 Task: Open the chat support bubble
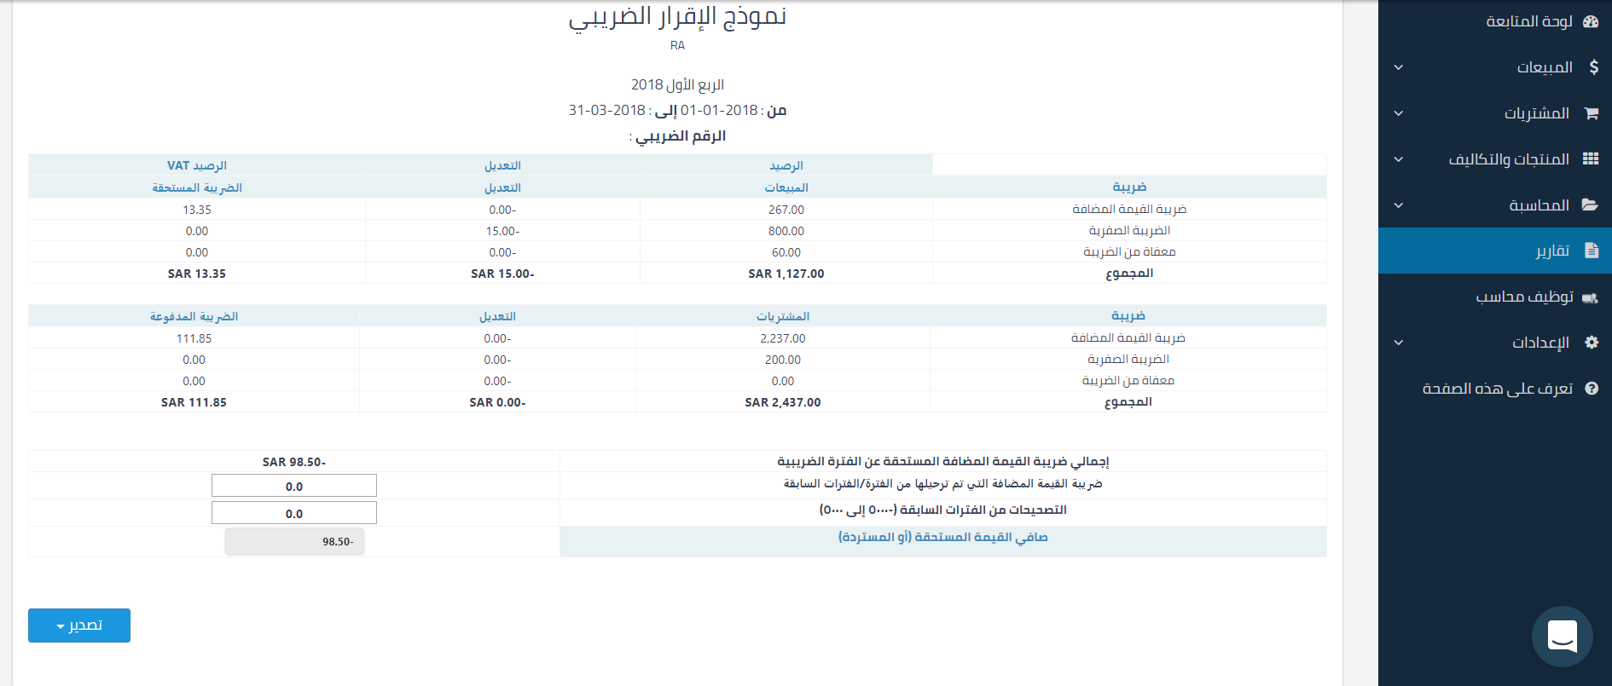1562,637
